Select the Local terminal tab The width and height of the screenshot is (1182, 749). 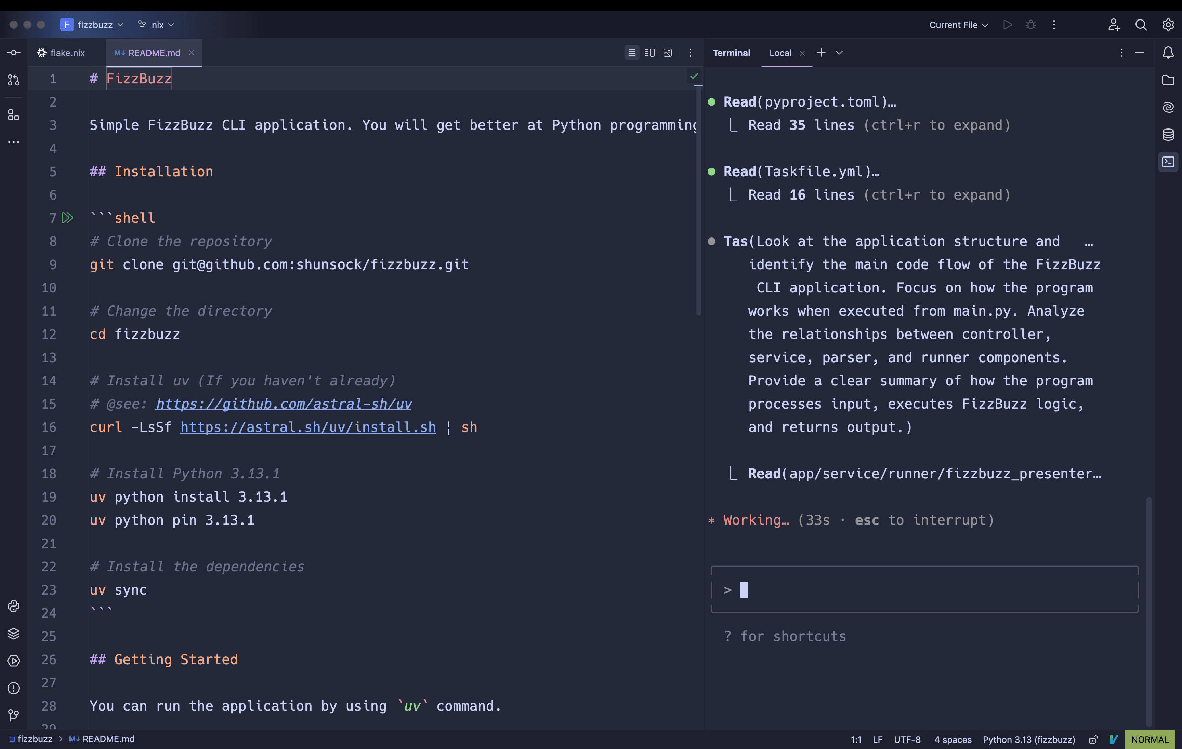click(780, 53)
